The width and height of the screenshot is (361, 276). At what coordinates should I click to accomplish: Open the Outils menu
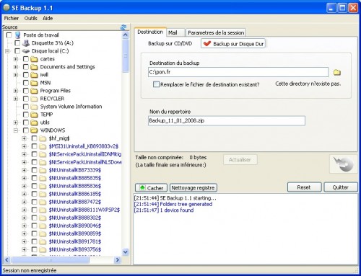[x=31, y=18]
